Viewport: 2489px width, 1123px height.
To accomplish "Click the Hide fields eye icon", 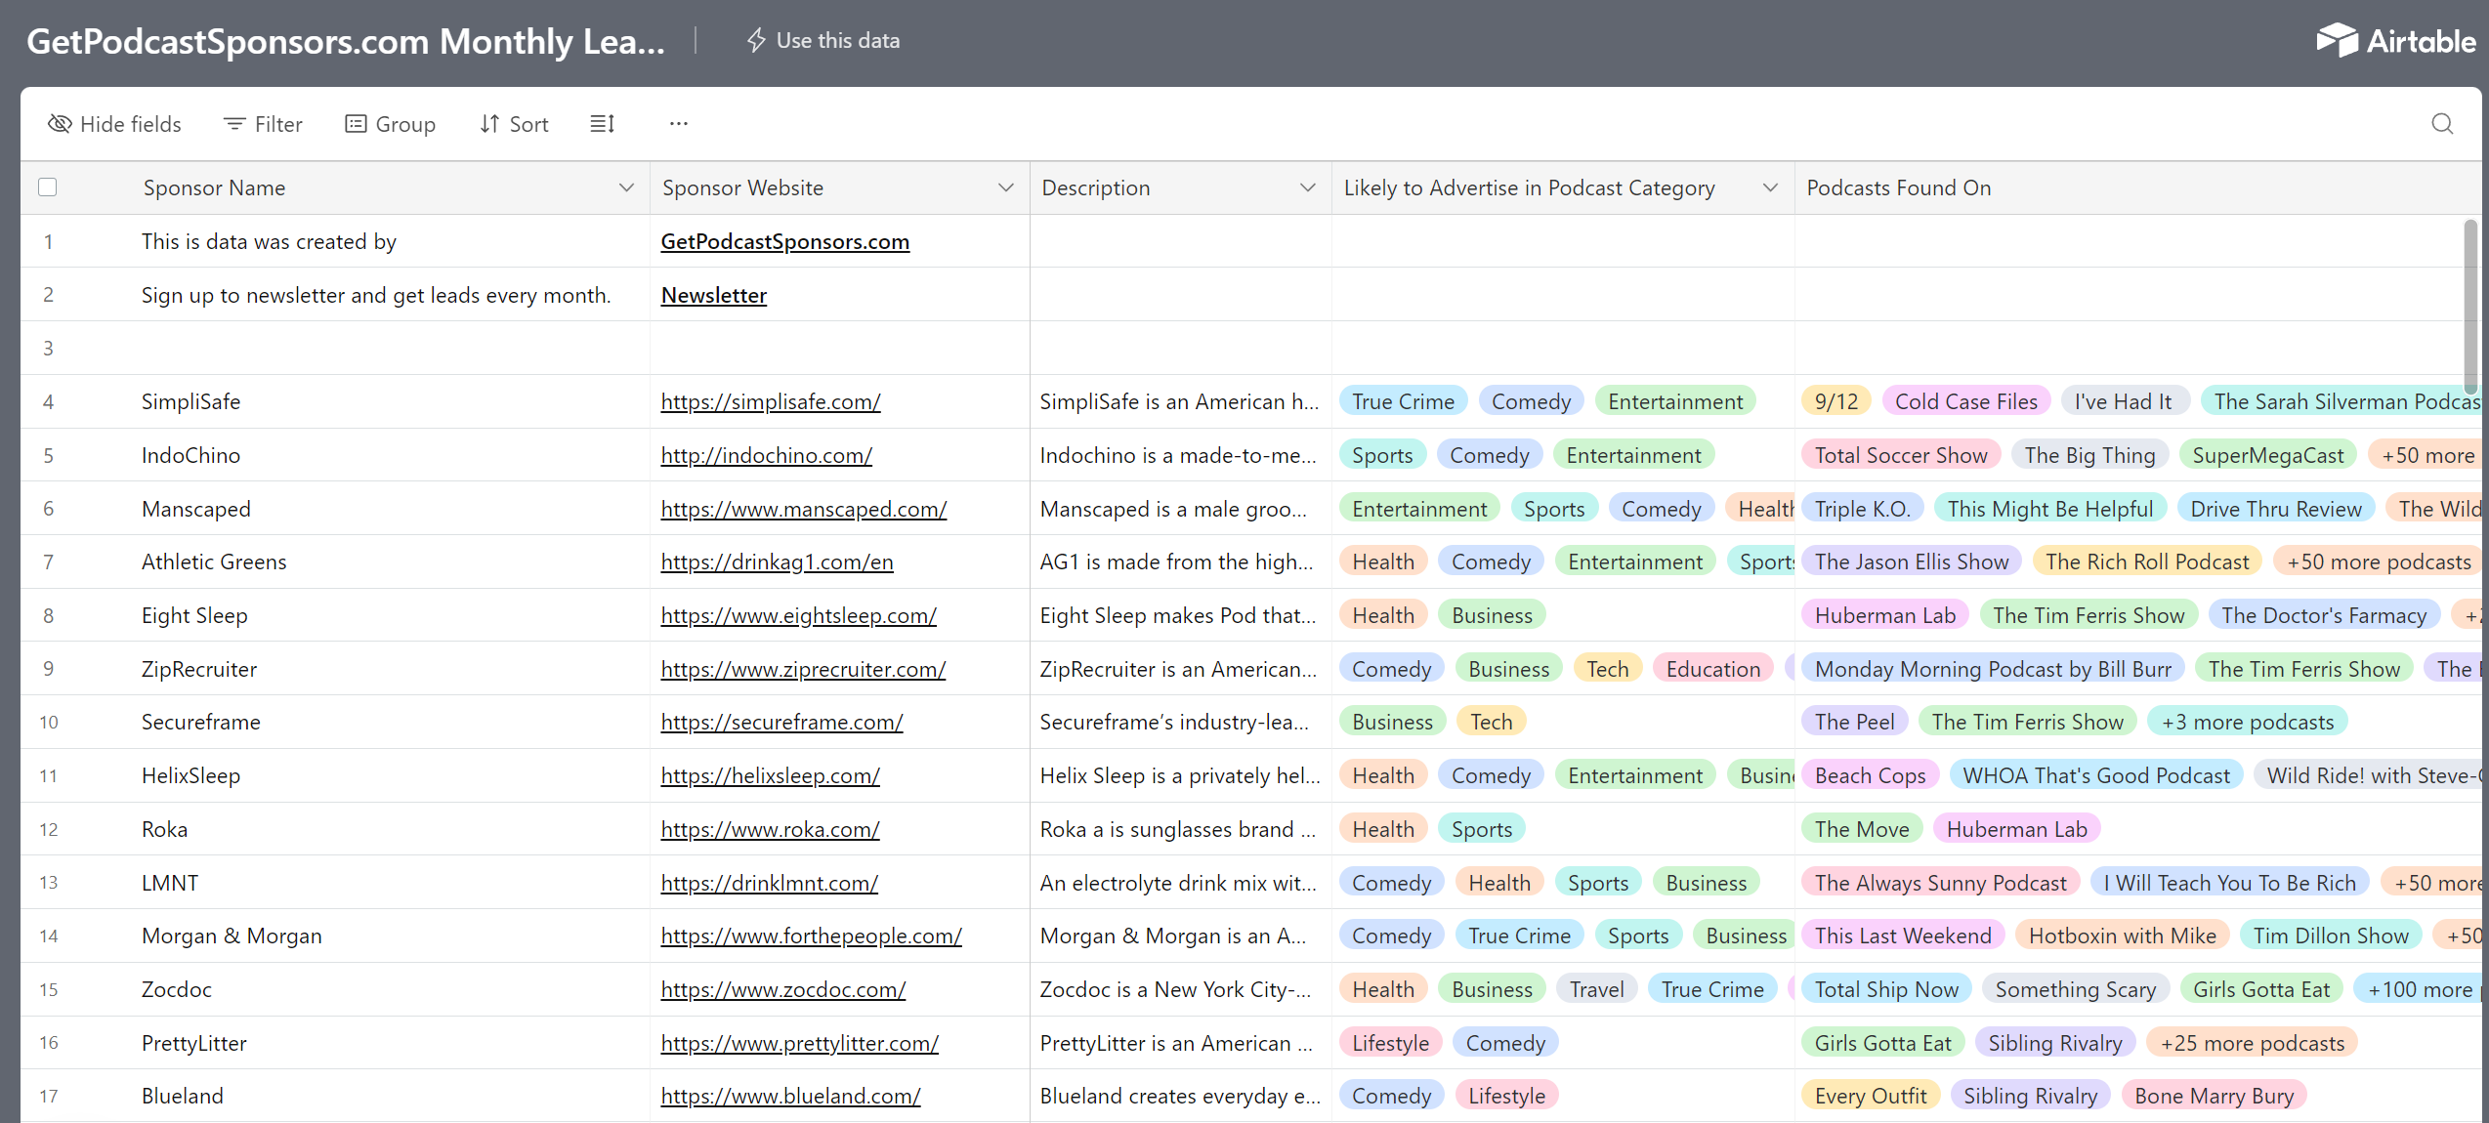I will coord(60,124).
